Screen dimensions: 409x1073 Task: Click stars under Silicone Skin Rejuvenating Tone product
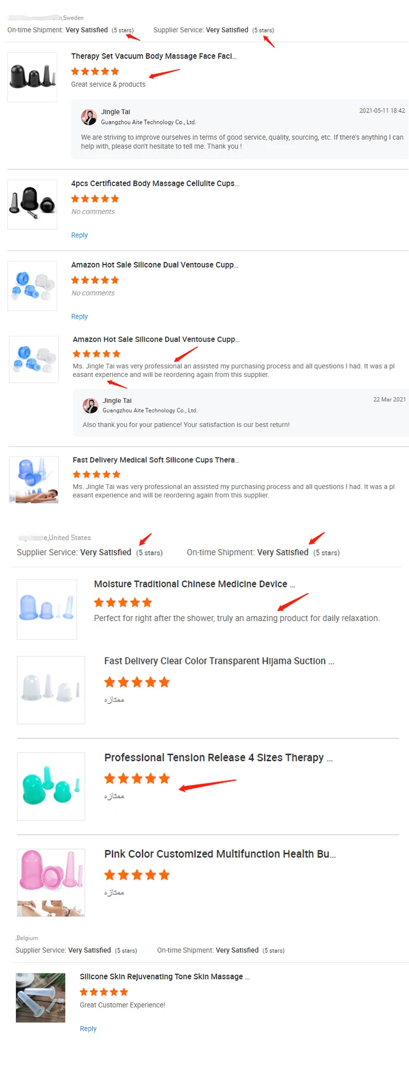[x=104, y=992]
